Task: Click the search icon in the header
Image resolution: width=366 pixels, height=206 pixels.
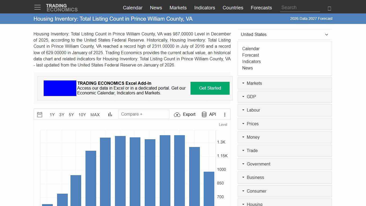Action: pyautogui.click(x=329, y=8)
